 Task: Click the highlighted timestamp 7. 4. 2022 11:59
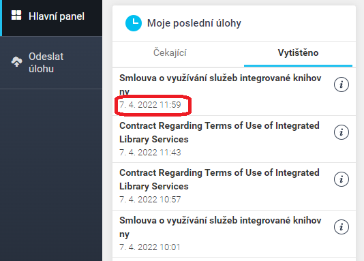pos(150,105)
